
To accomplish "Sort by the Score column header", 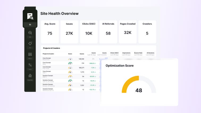I will coord(70,54).
